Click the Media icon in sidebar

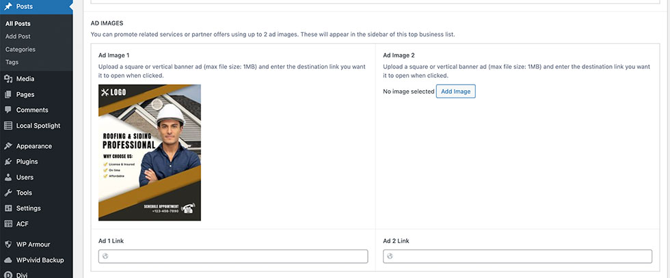[8, 79]
